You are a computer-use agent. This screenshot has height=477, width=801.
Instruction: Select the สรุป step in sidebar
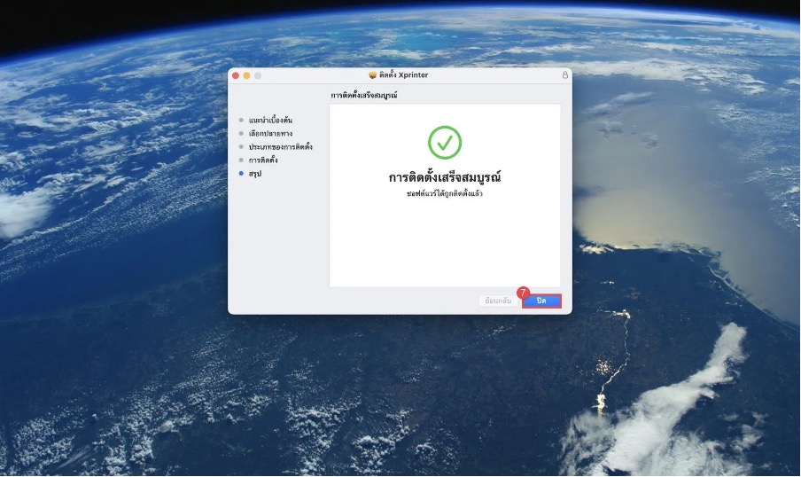pyautogui.click(x=255, y=174)
